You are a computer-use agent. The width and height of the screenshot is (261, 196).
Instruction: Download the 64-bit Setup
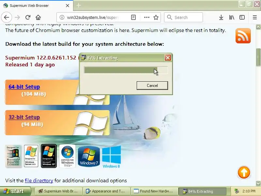tap(24, 87)
